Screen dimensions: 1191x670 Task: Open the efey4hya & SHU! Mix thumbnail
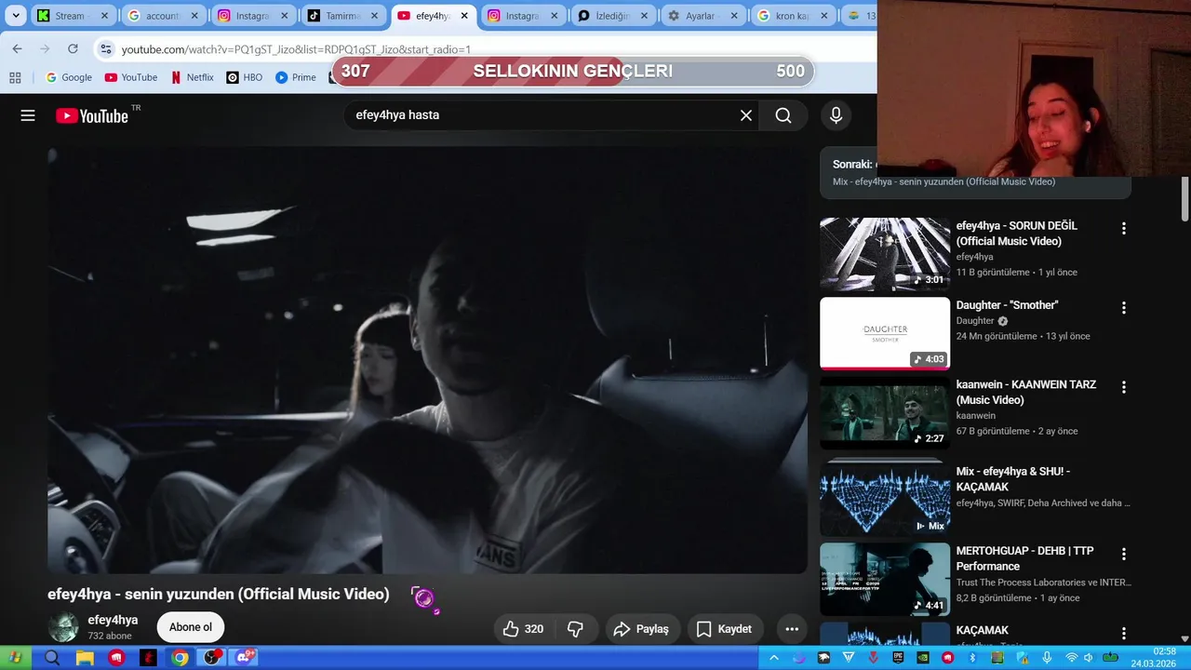(885, 497)
